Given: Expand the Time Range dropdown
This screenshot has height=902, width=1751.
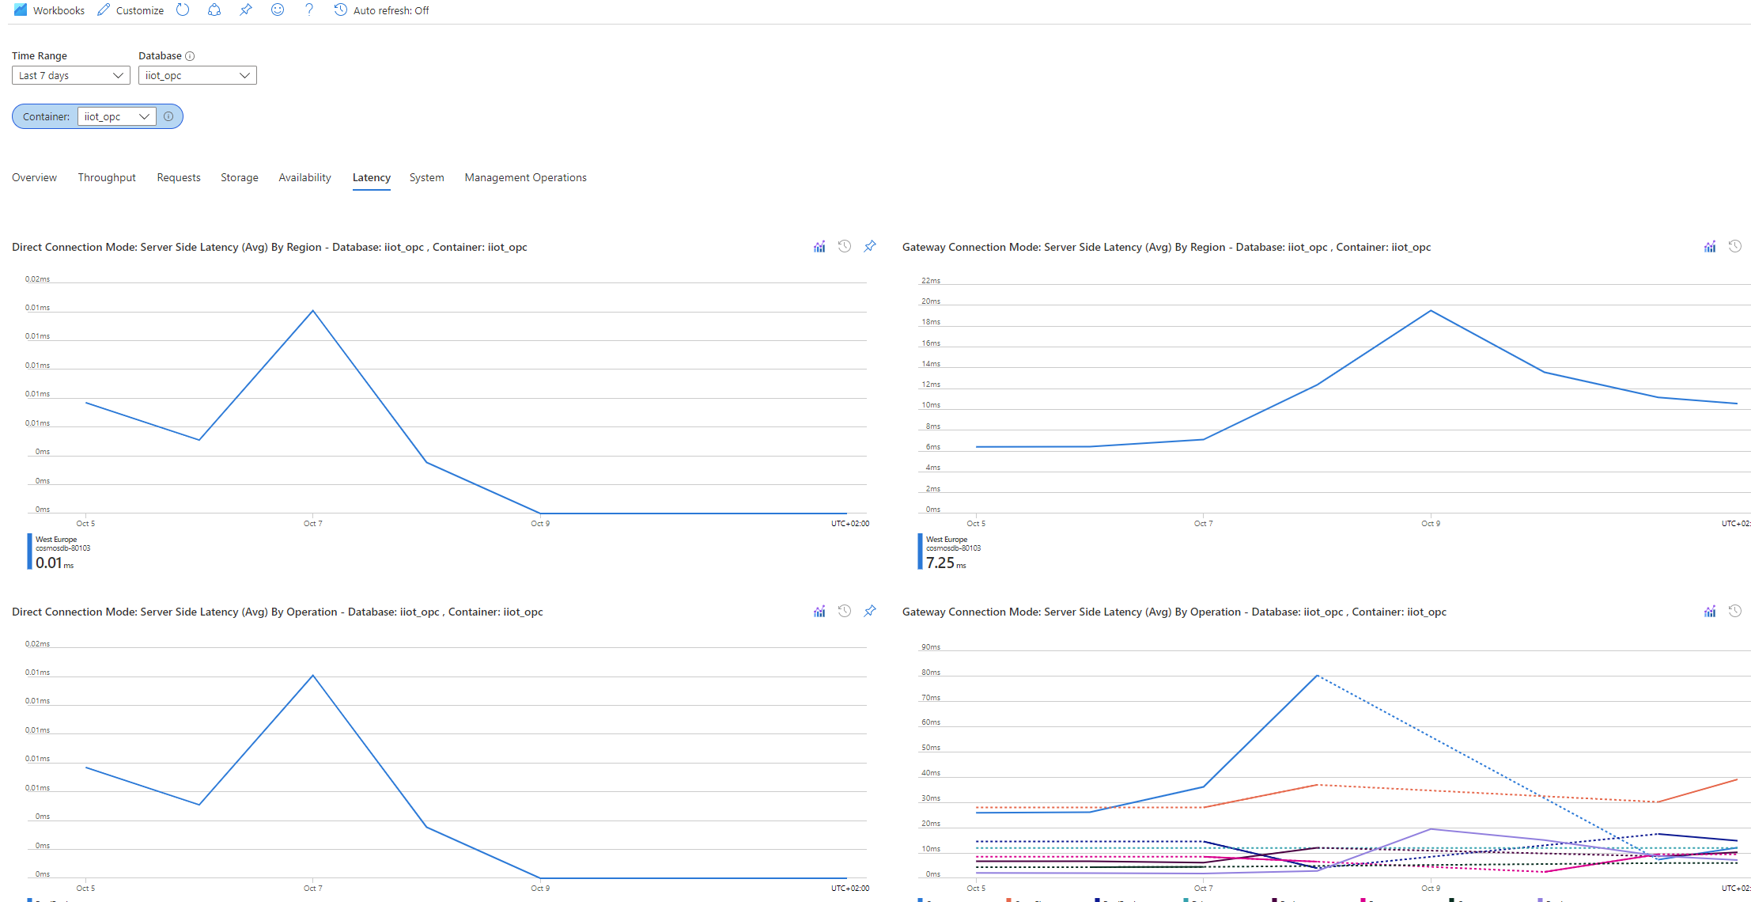Looking at the screenshot, I should tap(71, 75).
